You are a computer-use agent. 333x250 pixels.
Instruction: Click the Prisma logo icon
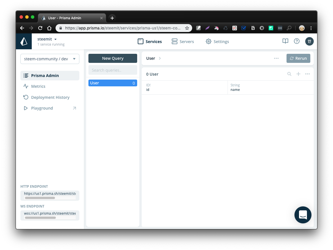pos(24,42)
